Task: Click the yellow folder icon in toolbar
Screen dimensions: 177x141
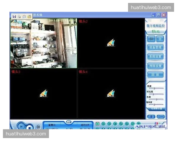Action: [x=29, y=16]
